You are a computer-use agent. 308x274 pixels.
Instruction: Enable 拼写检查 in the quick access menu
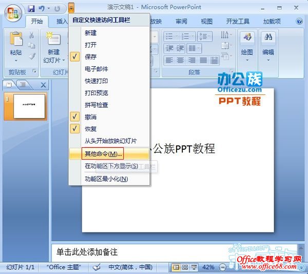[x=109, y=105]
